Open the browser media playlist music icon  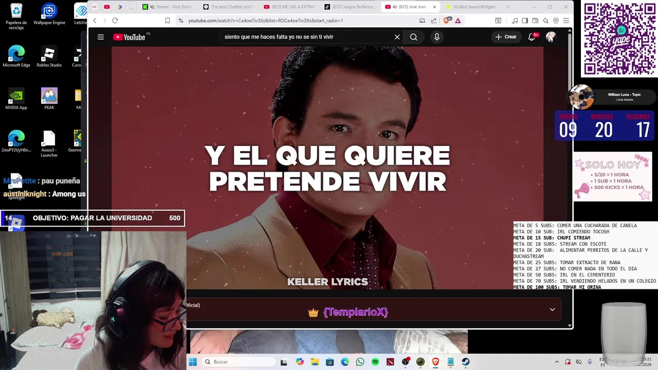pyautogui.click(x=515, y=21)
